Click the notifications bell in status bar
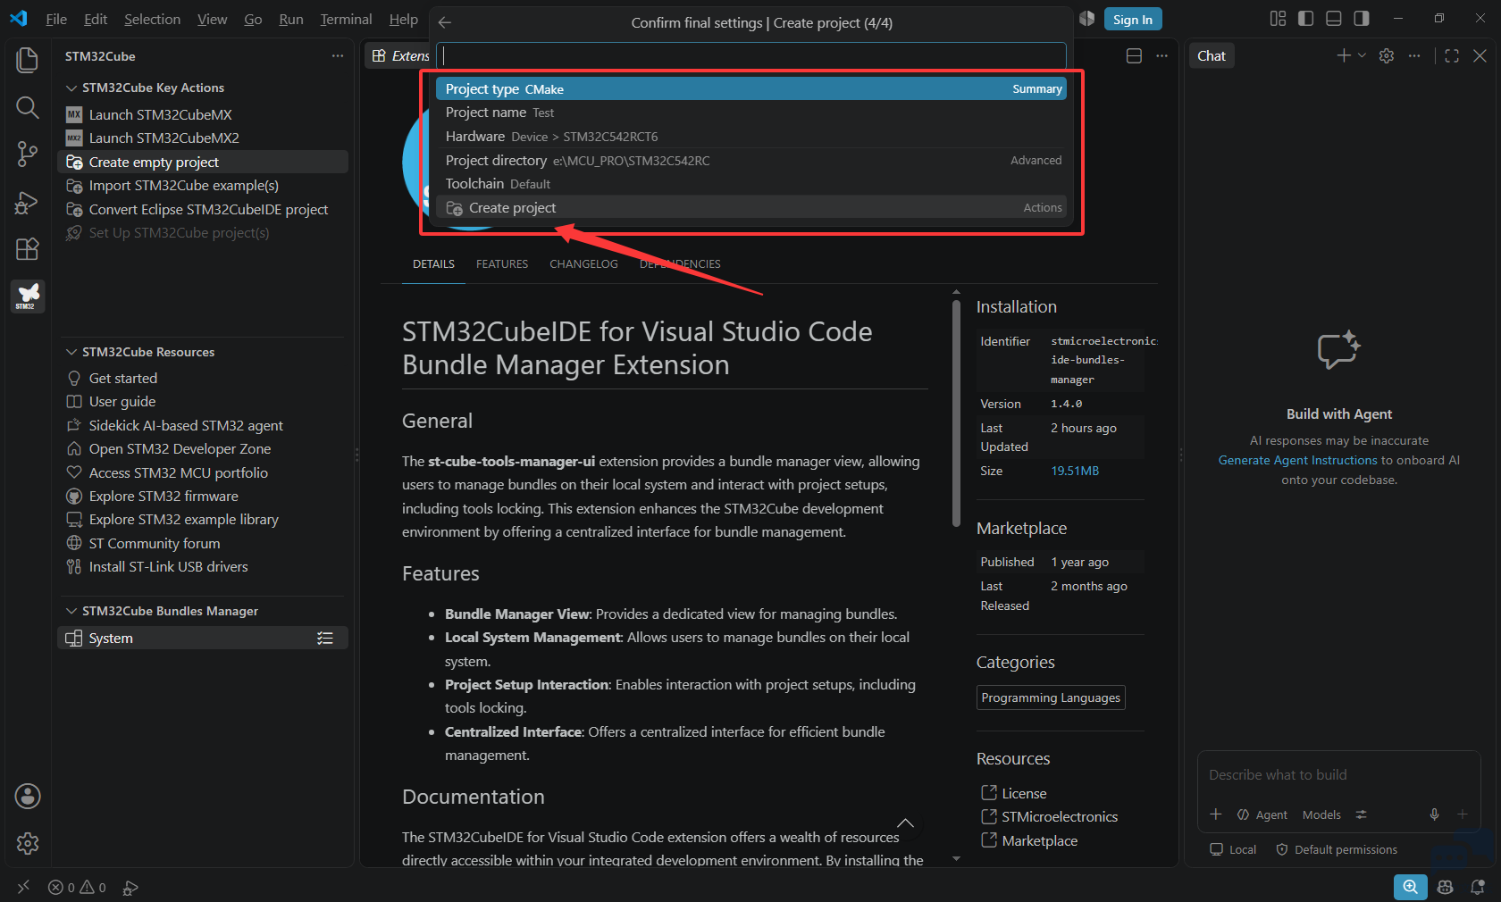This screenshot has height=902, width=1501. [x=1478, y=887]
